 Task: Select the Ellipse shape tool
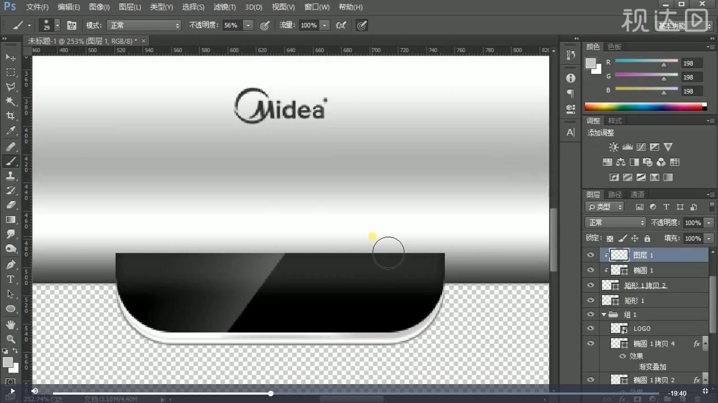(x=11, y=309)
